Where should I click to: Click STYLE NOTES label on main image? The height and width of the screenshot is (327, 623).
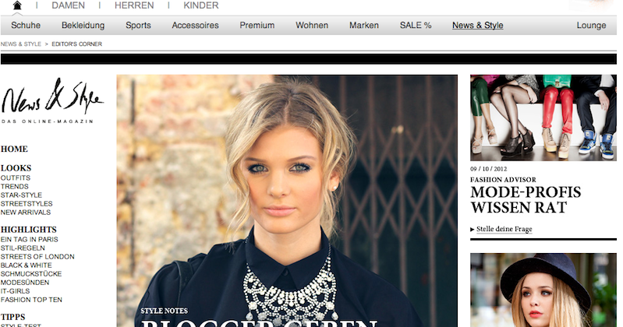pos(164,311)
